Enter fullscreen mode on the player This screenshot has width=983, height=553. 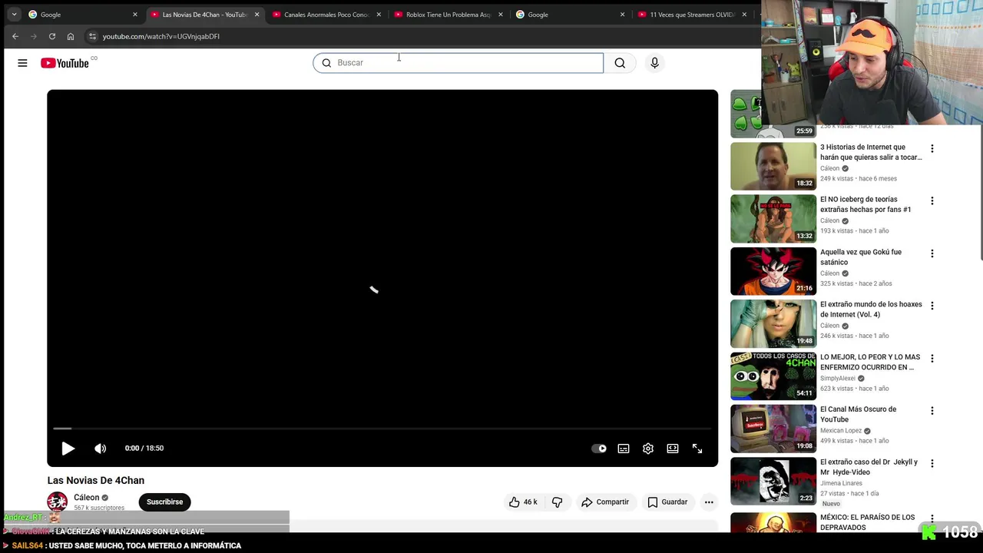point(697,449)
